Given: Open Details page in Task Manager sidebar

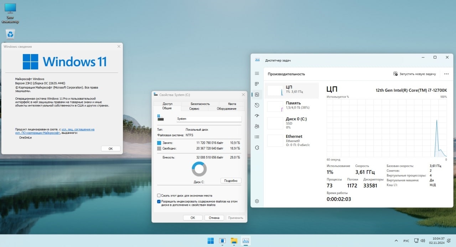Looking at the screenshot, I should (x=257, y=137).
